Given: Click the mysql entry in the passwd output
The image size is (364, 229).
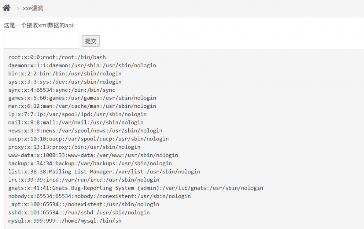Looking at the screenshot, I should [x=64, y=220].
